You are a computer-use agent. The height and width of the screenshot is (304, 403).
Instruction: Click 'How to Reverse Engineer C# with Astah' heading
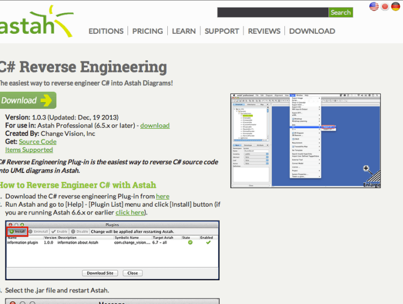[78, 185]
